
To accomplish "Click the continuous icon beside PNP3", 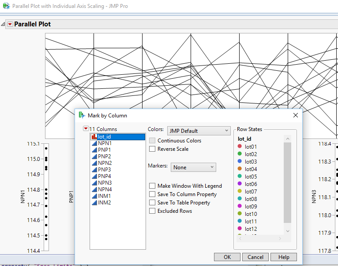I will pyautogui.click(x=94, y=170).
